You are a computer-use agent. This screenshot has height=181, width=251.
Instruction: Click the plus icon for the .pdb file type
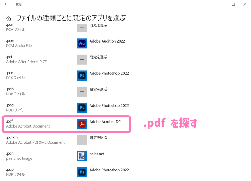82,91
